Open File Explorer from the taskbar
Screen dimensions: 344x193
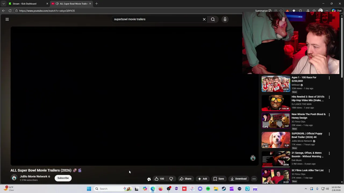point(216,189)
